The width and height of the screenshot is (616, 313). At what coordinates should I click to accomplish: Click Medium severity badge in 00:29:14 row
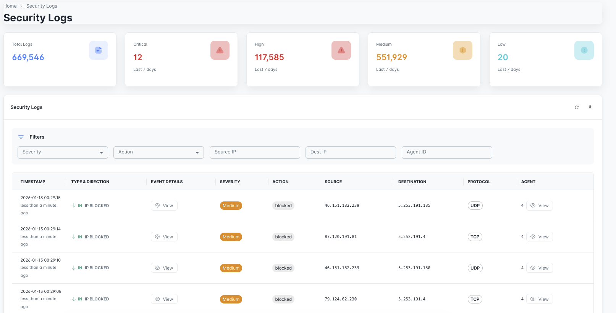(231, 237)
